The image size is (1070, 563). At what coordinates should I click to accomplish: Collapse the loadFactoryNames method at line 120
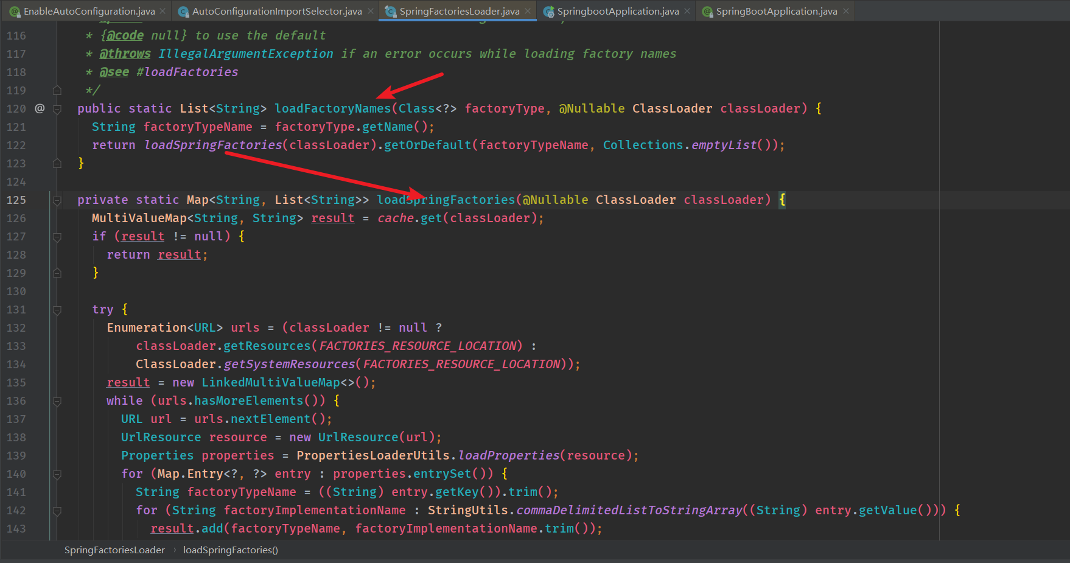[x=57, y=109]
